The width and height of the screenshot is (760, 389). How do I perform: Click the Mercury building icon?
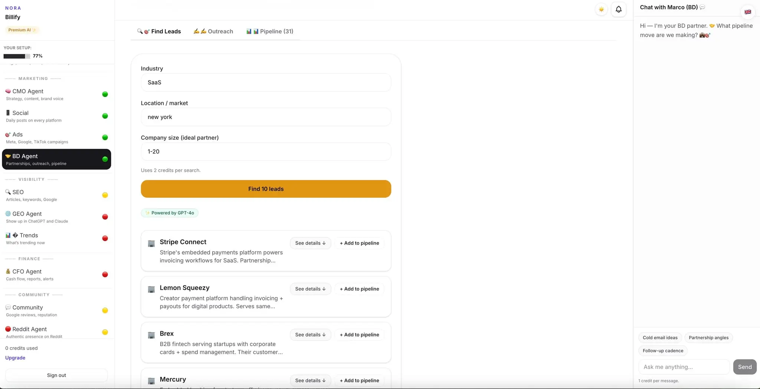tap(151, 381)
